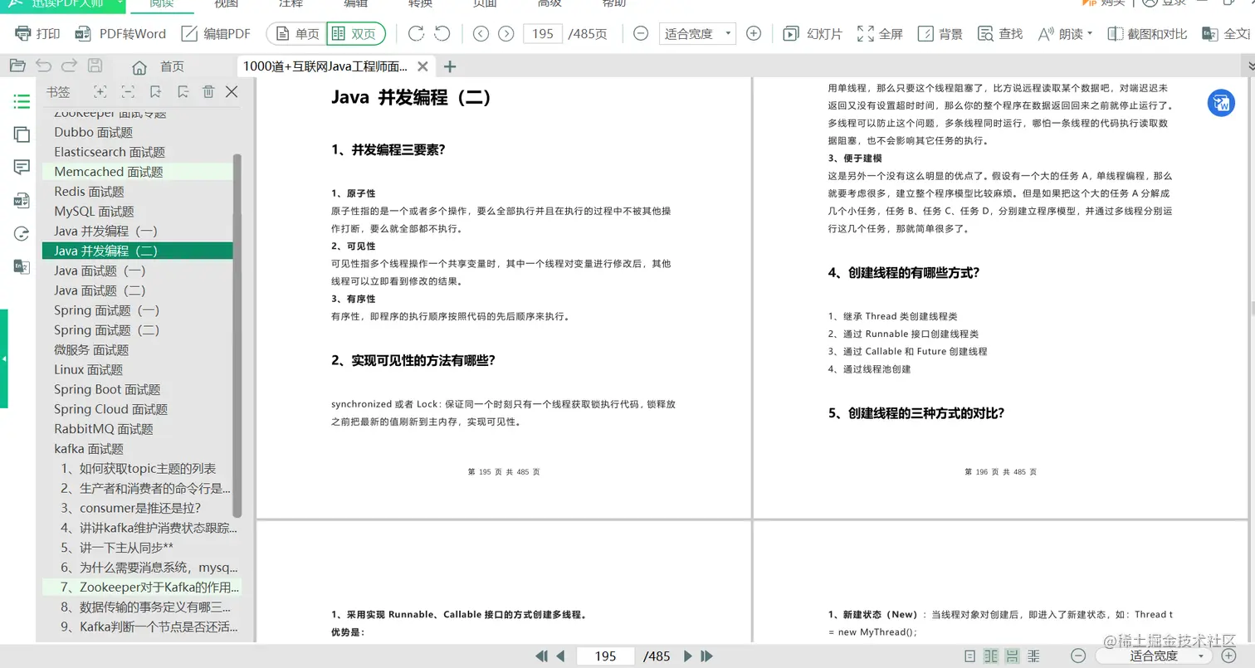Click the undo arrow icon
Viewport: 1255px width, 668px height.
coord(43,66)
